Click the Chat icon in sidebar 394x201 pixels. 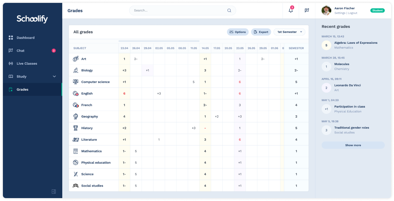pyautogui.click(x=11, y=51)
